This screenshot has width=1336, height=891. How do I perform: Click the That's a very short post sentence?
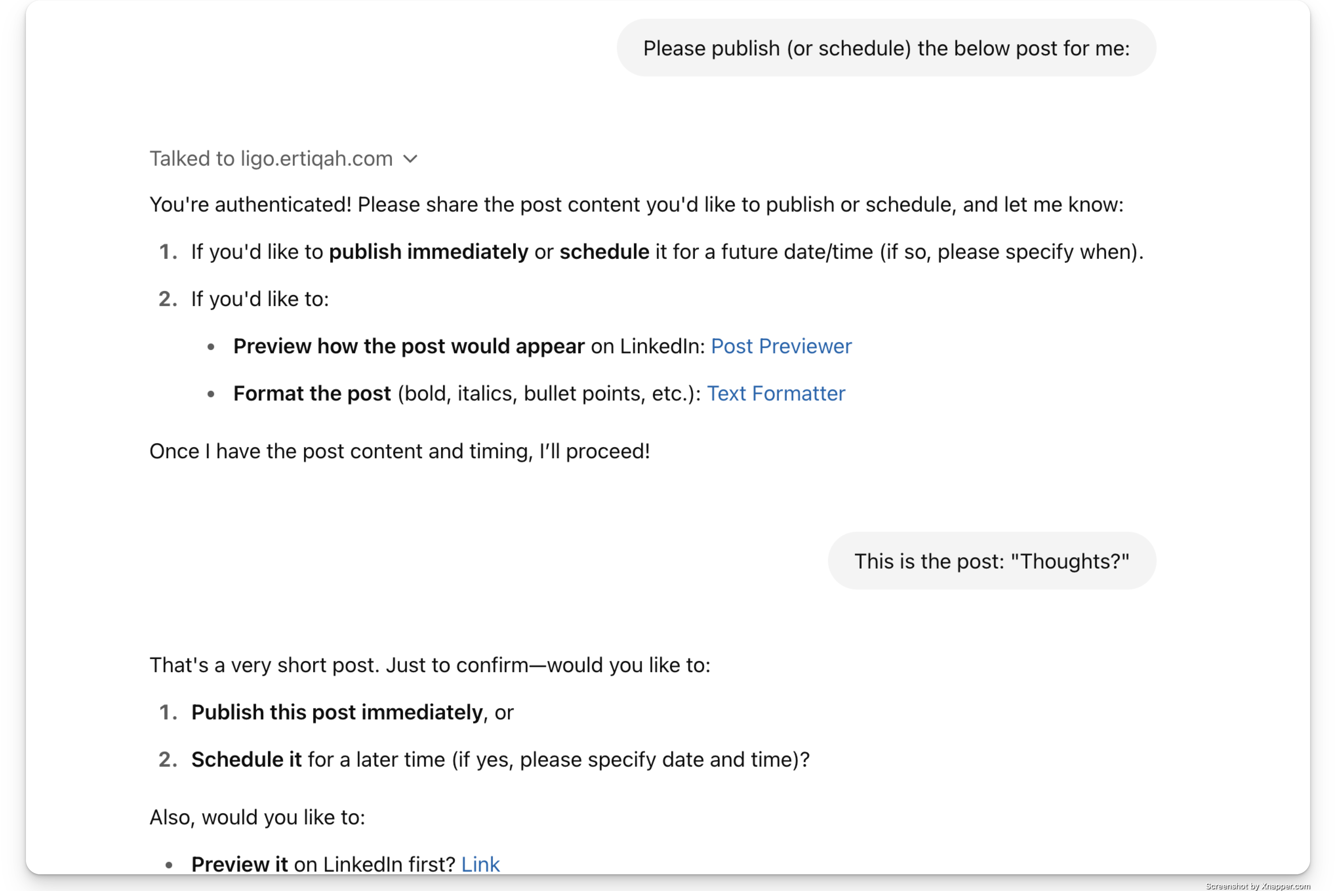pyautogui.click(x=430, y=665)
